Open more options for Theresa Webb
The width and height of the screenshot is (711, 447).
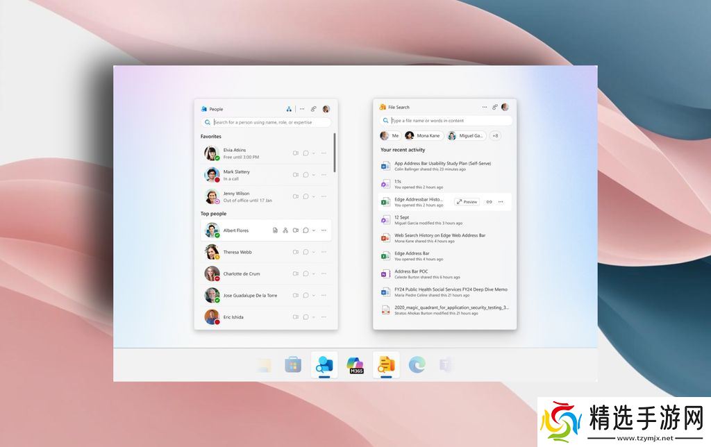(x=324, y=252)
